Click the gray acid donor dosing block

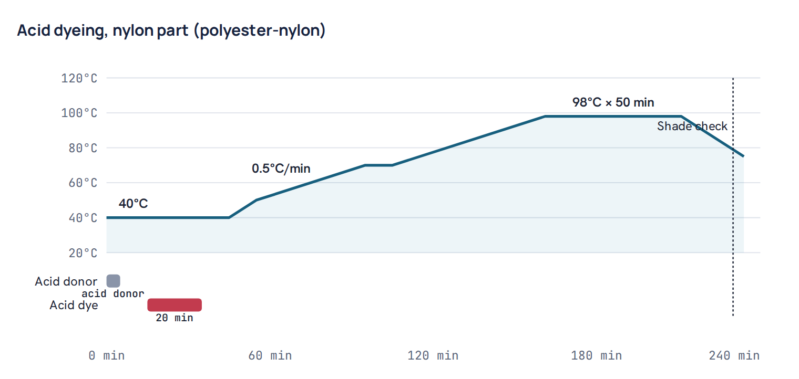point(114,281)
